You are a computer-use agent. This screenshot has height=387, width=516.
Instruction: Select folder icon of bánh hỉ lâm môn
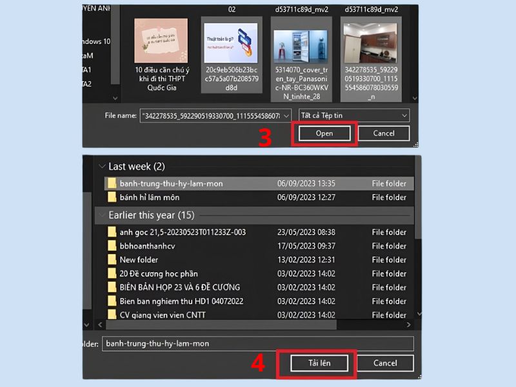click(112, 197)
